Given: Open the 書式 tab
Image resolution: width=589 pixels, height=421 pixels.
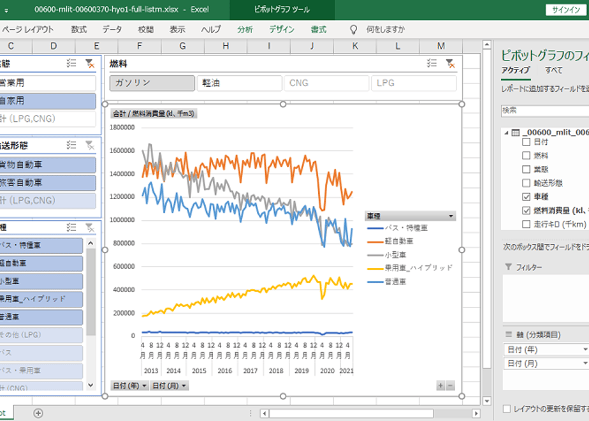Looking at the screenshot, I should coord(319,29).
